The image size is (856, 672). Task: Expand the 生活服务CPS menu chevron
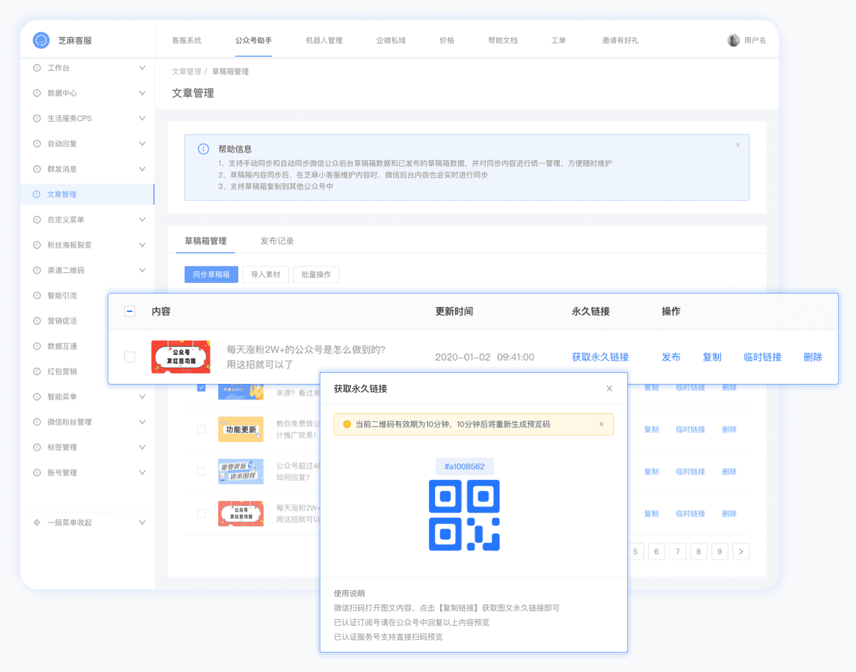coord(142,118)
